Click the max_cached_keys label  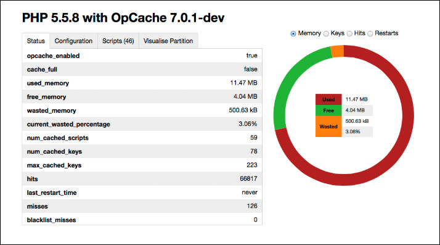[54, 165]
